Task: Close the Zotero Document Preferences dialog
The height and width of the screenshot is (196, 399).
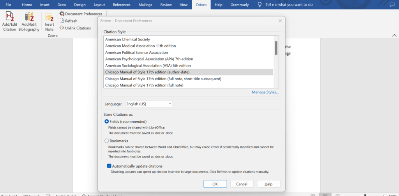Action: (x=280, y=21)
